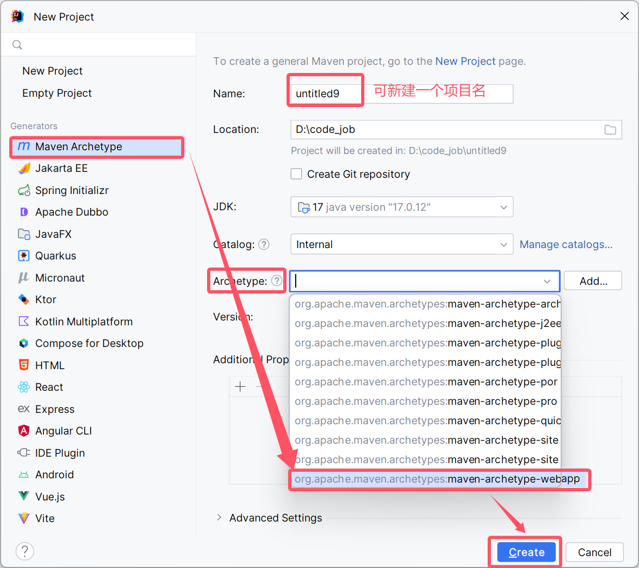Click the Kotlin Multiplatform icon
Viewport: 639px width, 568px height.
point(24,322)
